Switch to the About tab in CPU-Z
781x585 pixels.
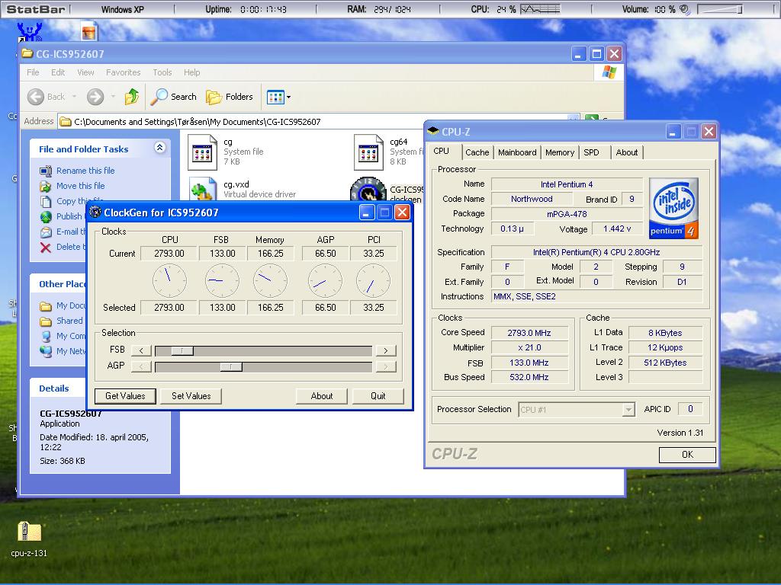tap(627, 152)
